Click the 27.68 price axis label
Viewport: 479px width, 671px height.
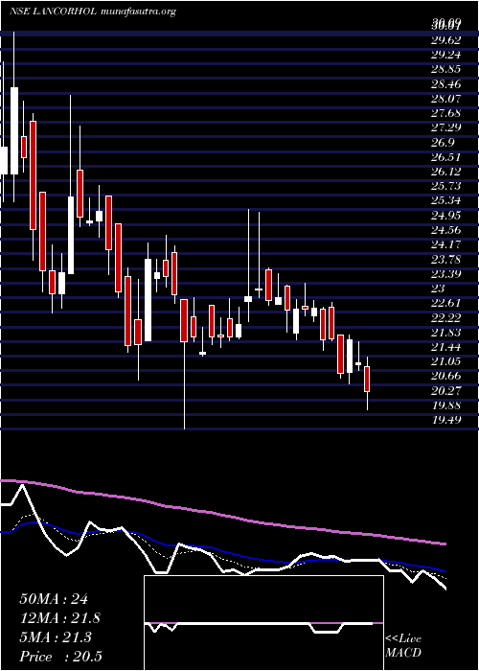445,113
